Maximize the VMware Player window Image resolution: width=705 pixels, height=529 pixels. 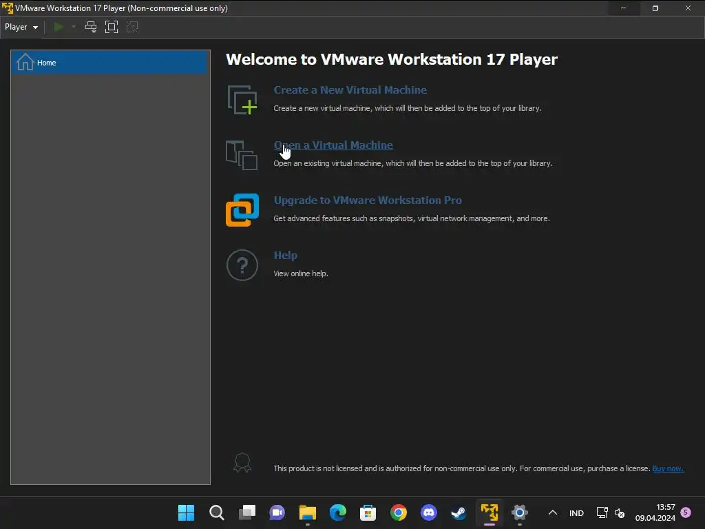coord(655,8)
